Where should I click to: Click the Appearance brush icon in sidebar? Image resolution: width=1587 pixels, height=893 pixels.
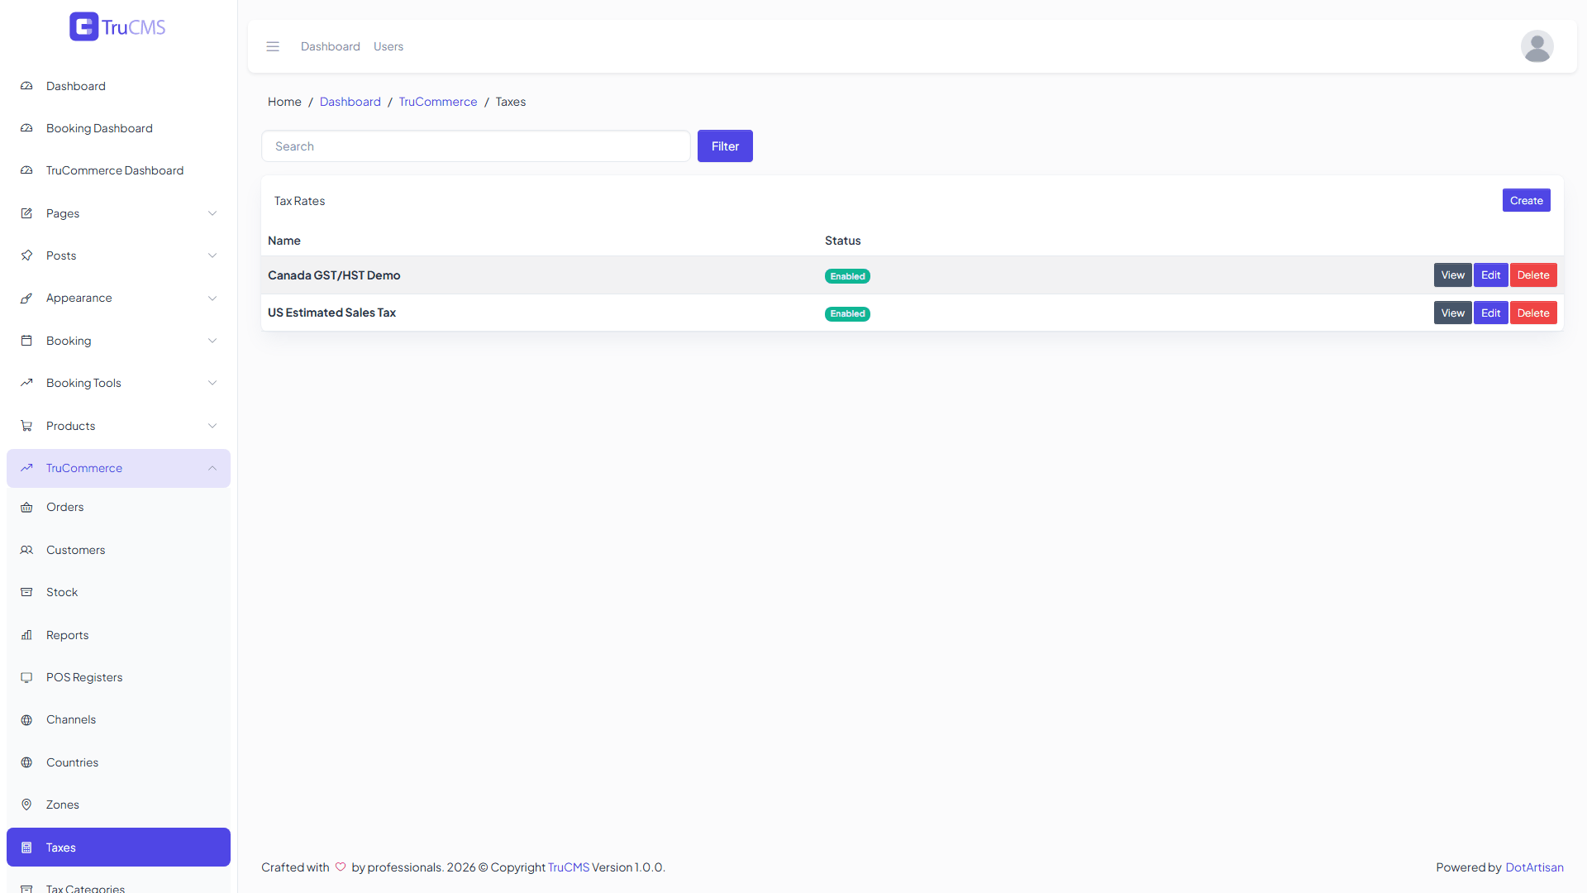(x=26, y=298)
